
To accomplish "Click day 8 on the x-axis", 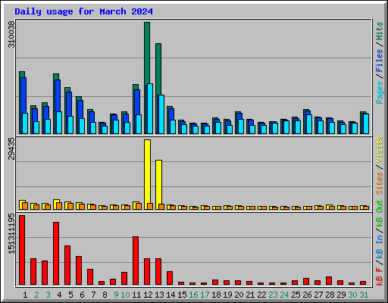I will tap(105, 295).
